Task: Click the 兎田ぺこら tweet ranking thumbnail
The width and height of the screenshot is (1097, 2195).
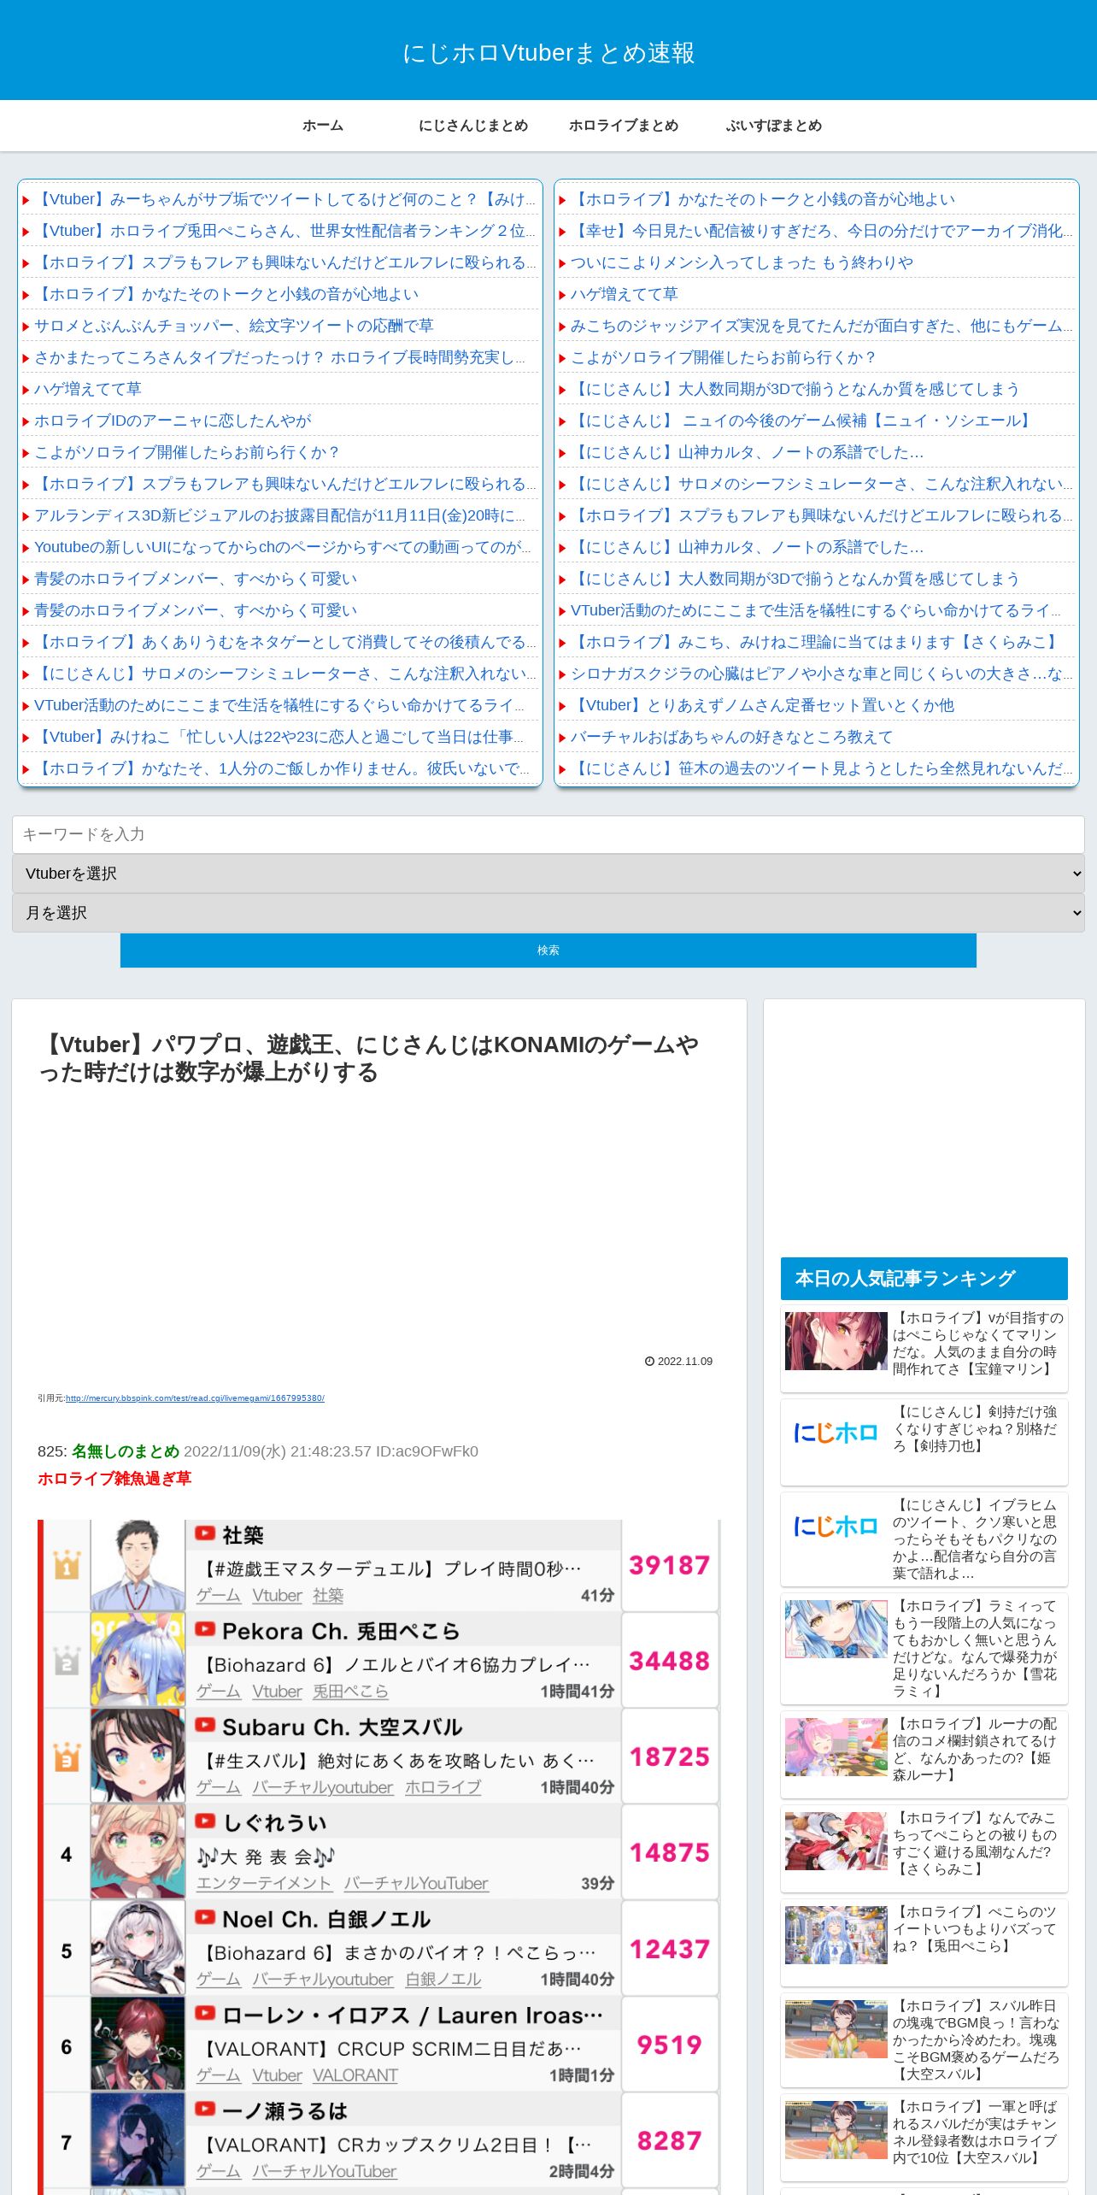Action: click(836, 1935)
